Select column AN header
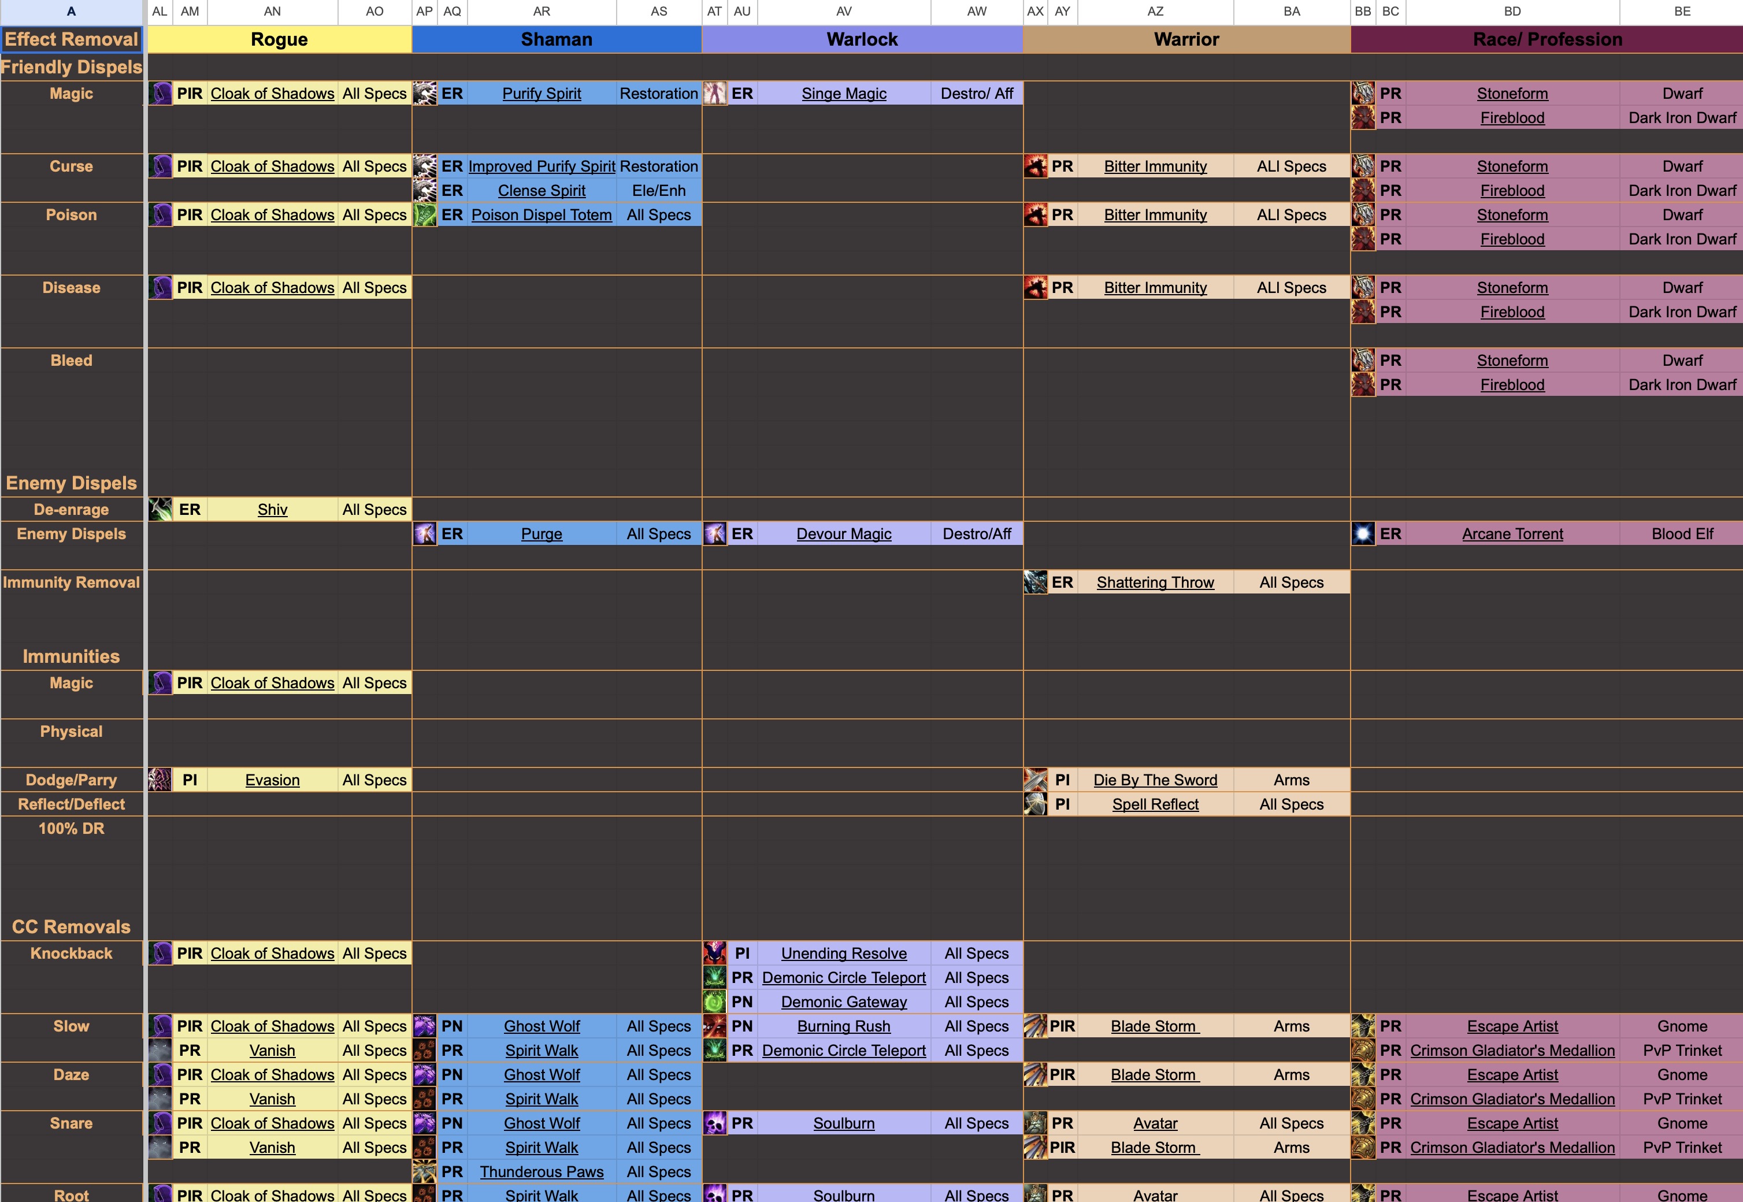 tap(273, 12)
